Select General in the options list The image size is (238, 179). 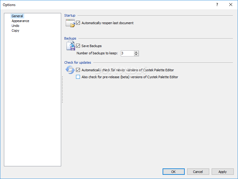tap(17, 16)
